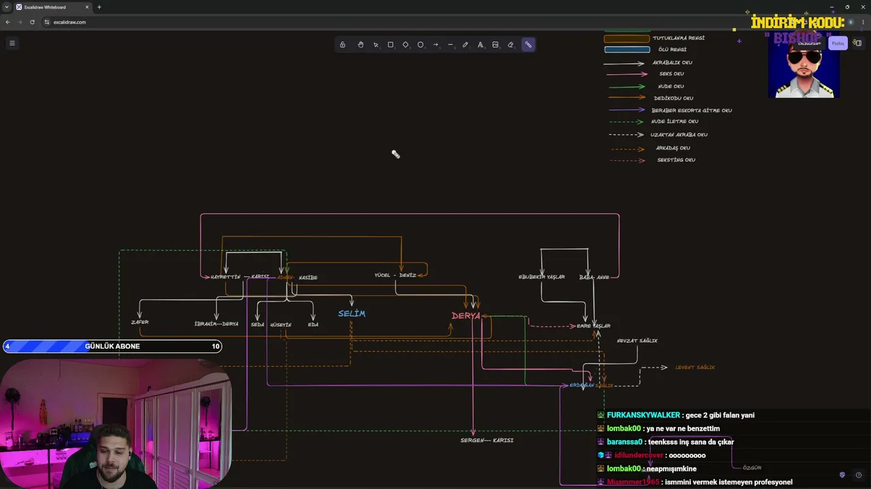Select the Hand panning tool
Image resolution: width=871 pixels, height=489 pixels.
[361, 45]
